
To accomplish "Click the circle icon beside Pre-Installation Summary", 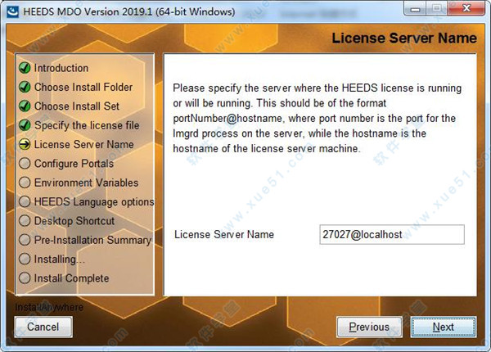I will point(25,240).
